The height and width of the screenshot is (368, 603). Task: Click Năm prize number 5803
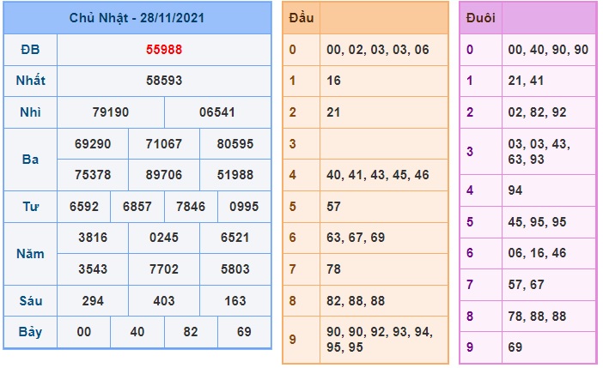pos(235,268)
